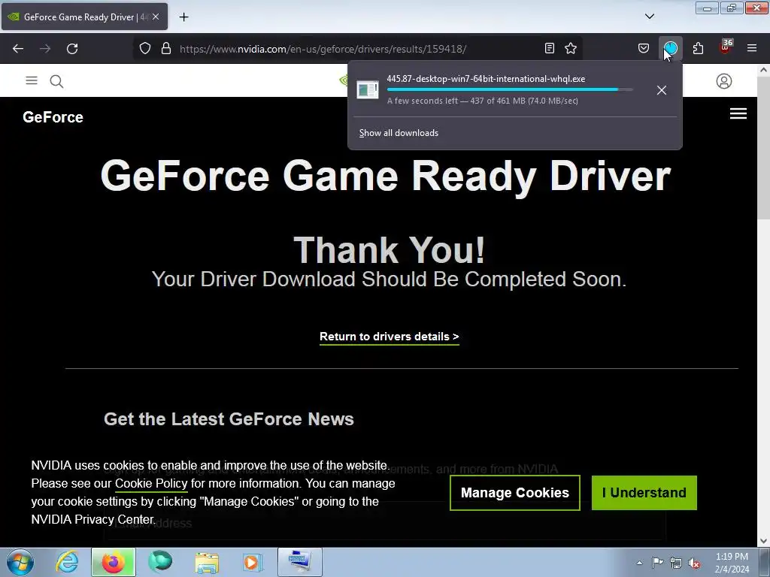
Task: Bookmark this page with the star icon
Action: click(x=571, y=48)
